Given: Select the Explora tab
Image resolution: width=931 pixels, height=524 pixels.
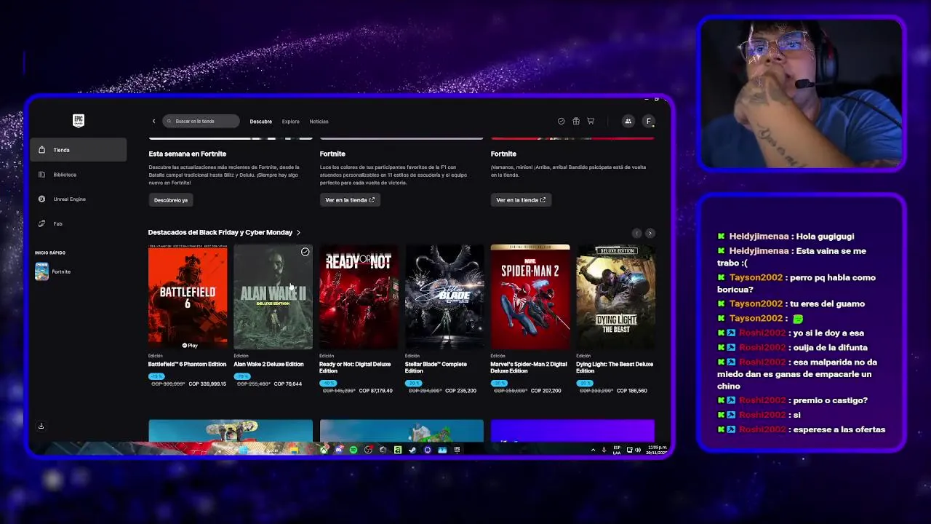Looking at the screenshot, I should [291, 122].
